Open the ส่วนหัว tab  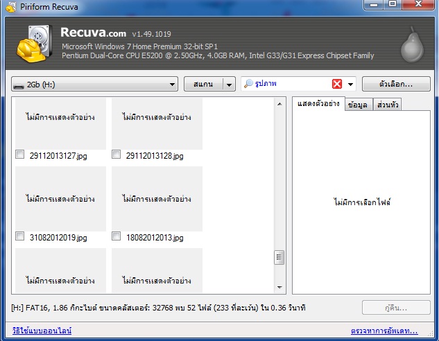point(388,105)
